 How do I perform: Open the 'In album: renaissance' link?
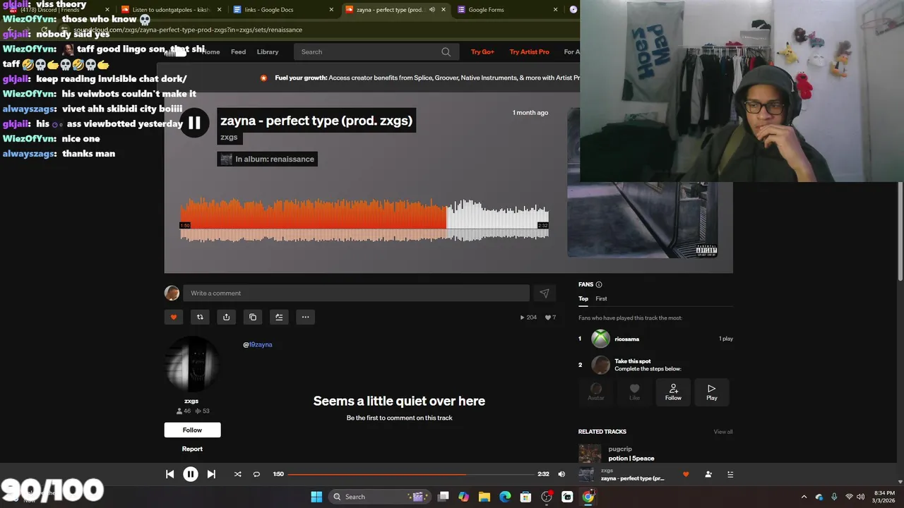coord(267,159)
